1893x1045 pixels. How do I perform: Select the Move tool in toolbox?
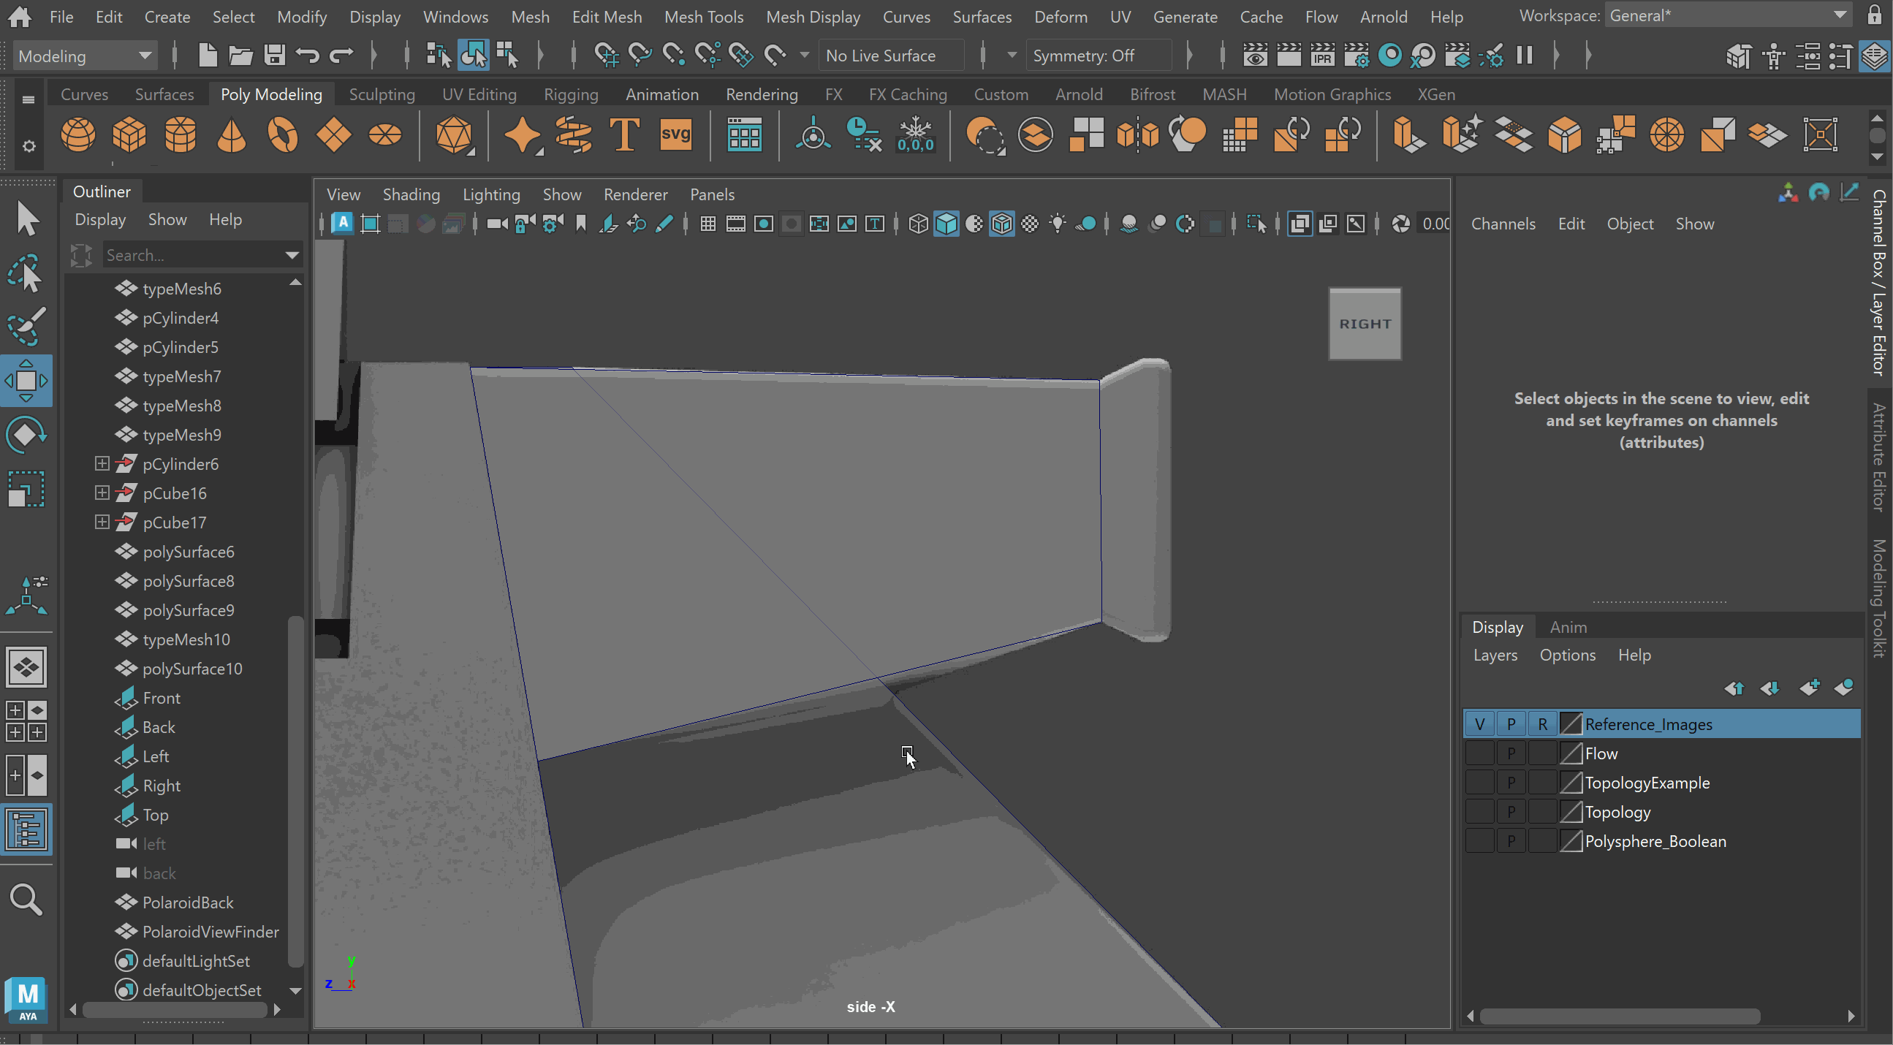click(x=26, y=381)
